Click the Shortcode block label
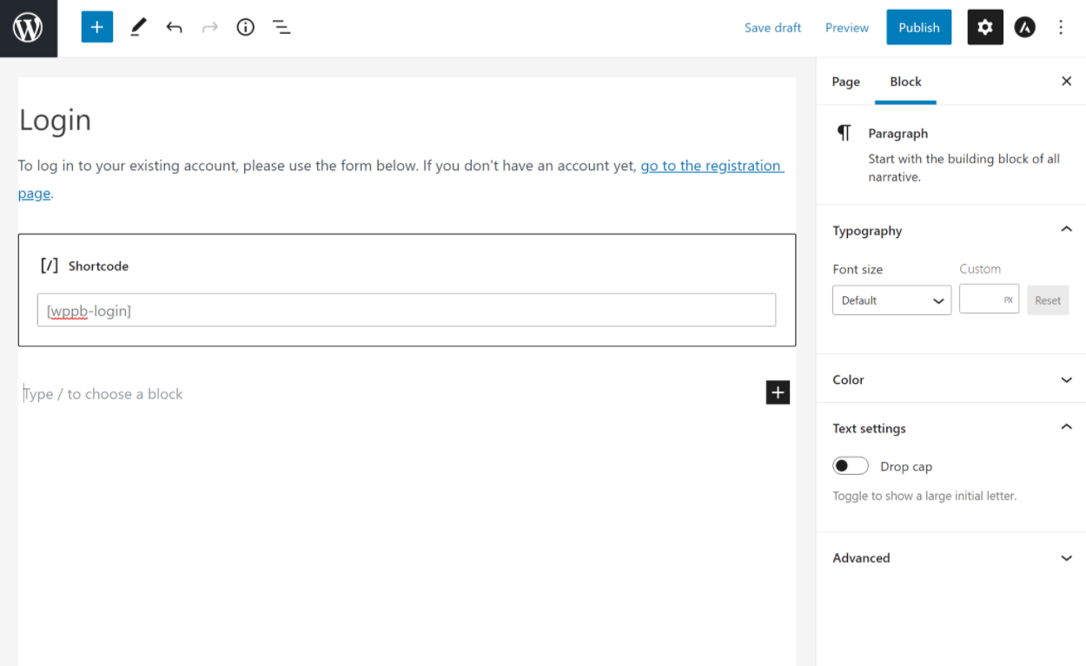Viewport: 1086px width, 666px height. click(98, 267)
